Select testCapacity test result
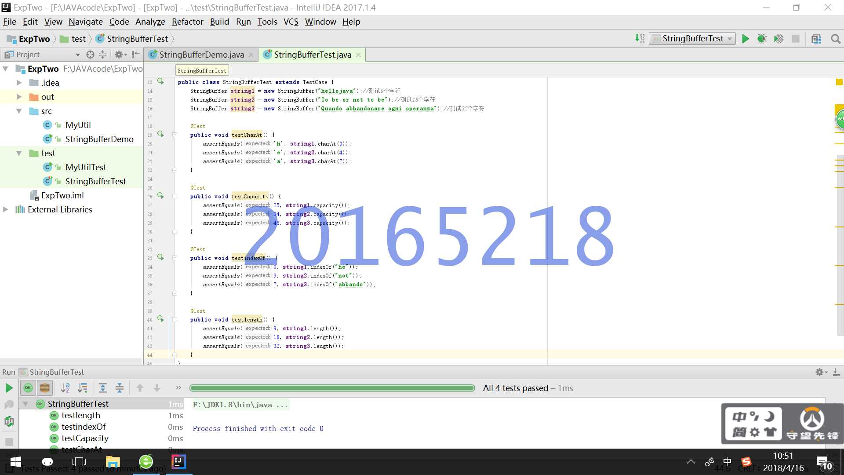 [x=85, y=438]
